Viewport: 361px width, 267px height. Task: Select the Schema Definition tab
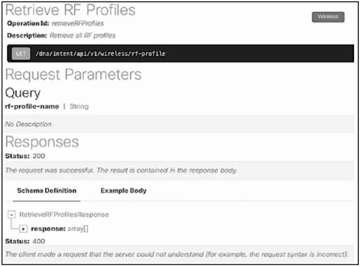[x=47, y=190]
